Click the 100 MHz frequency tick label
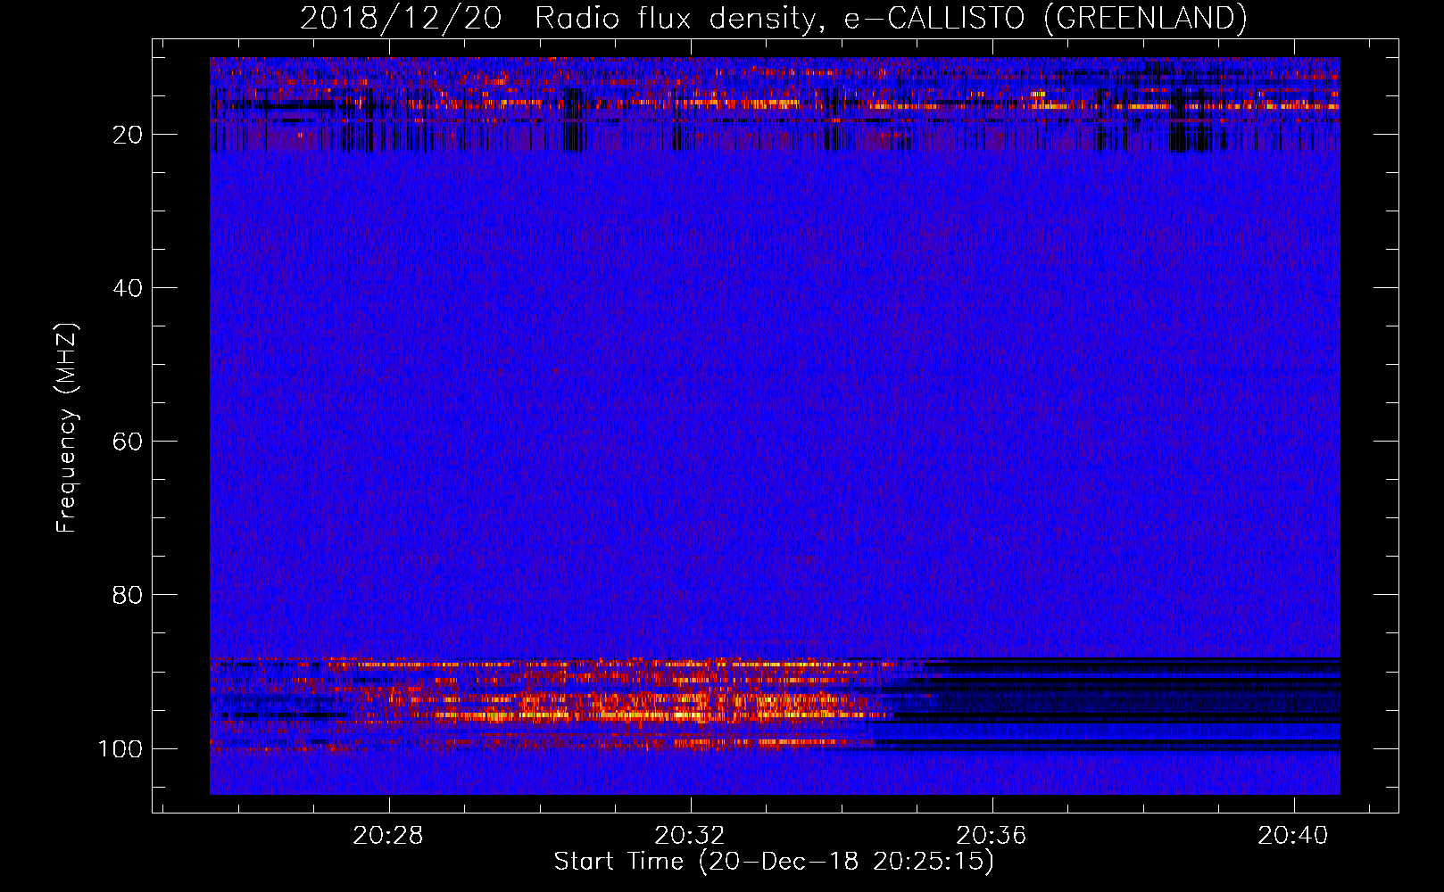The height and width of the screenshot is (892, 1444). coord(120,748)
